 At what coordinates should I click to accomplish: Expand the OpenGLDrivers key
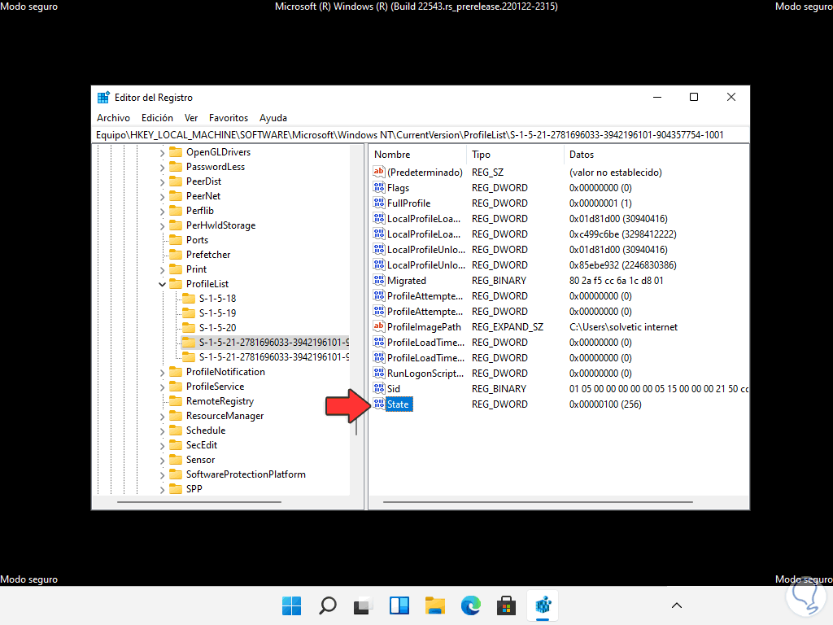coord(162,152)
